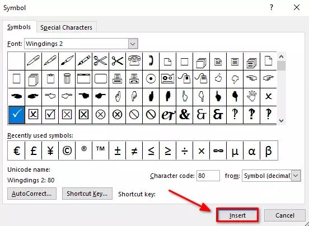
Task: Select the open raised hand symbol
Action: [x=252, y=96]
